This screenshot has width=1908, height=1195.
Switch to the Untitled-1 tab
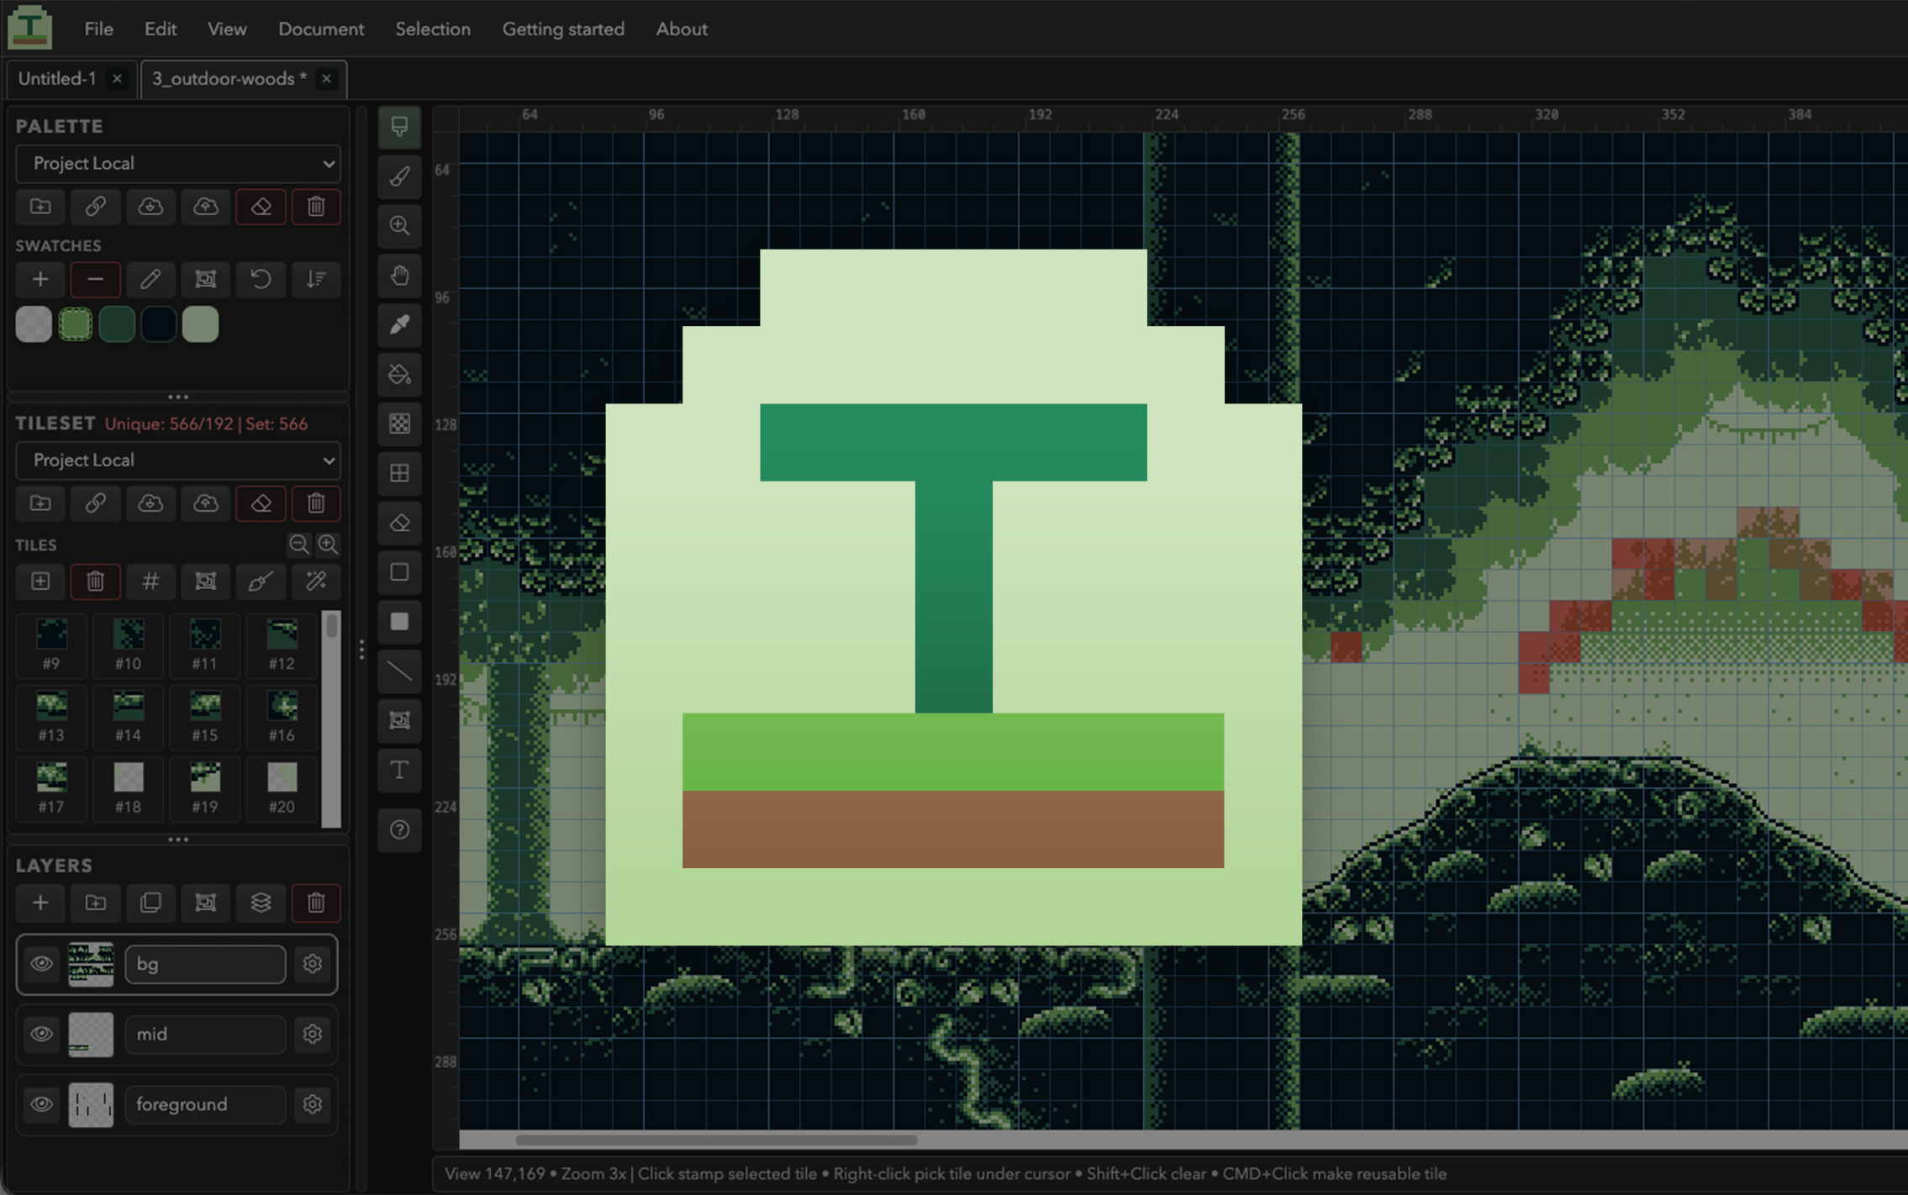click(57, 79)
